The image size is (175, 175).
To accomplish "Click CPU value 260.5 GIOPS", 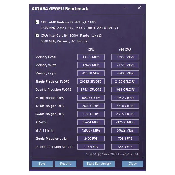I will pos(125,114).
